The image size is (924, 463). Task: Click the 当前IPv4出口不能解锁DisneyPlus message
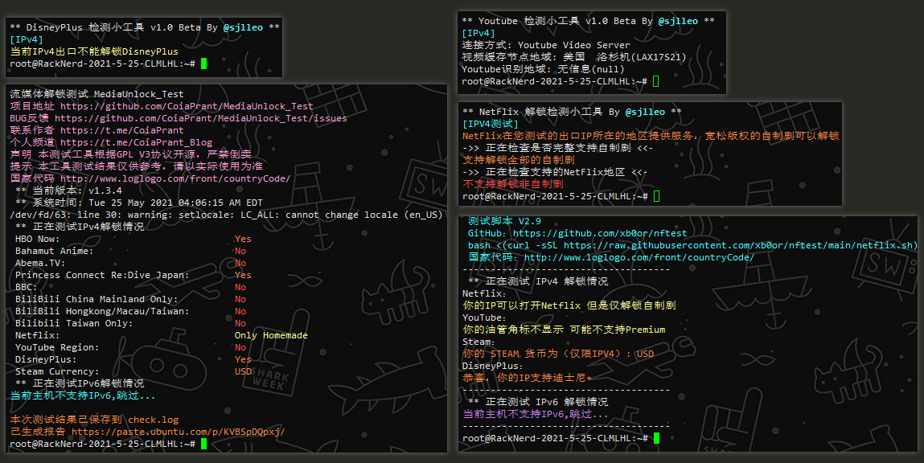click(94, 51)
